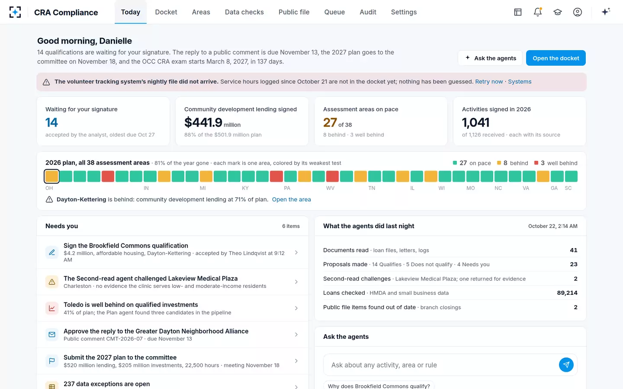Viewport: 623px width, 389px height.
Task: Select the Today tab
Action: pyautogui.click(x=131, y=12)
